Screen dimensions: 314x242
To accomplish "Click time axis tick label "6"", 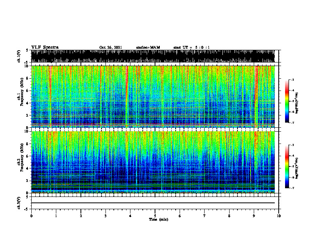I will (x=180, y=216).
